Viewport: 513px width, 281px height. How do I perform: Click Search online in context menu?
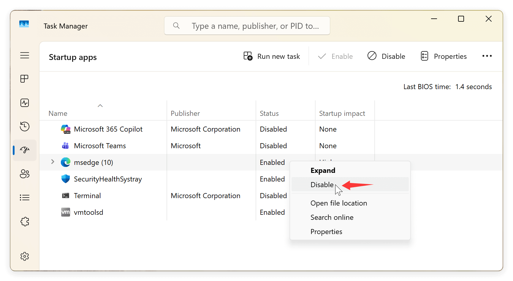click(x=332, y=217)
